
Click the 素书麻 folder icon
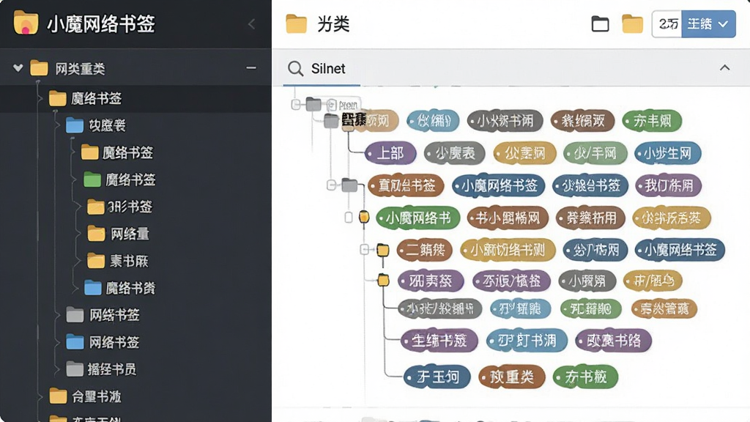click(96, 261)
